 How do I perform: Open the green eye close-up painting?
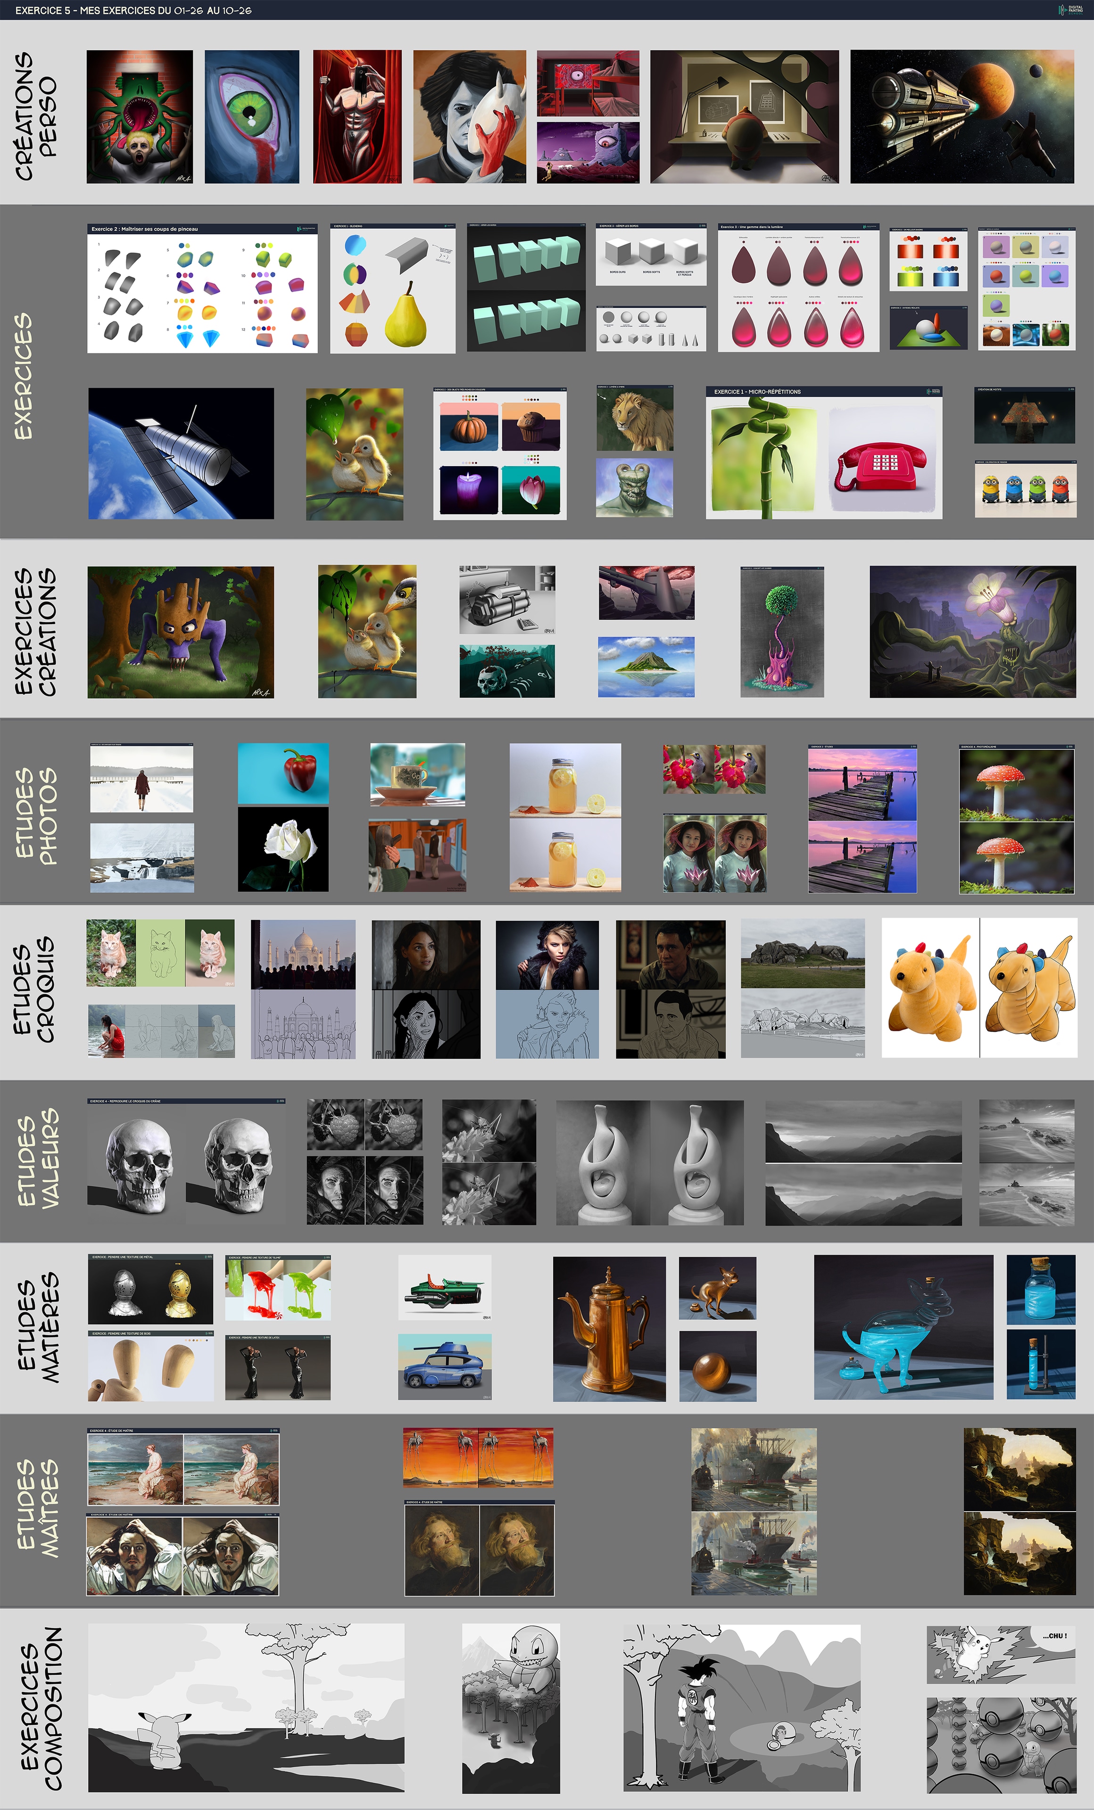pyautogui.click(x=252, y=117)
